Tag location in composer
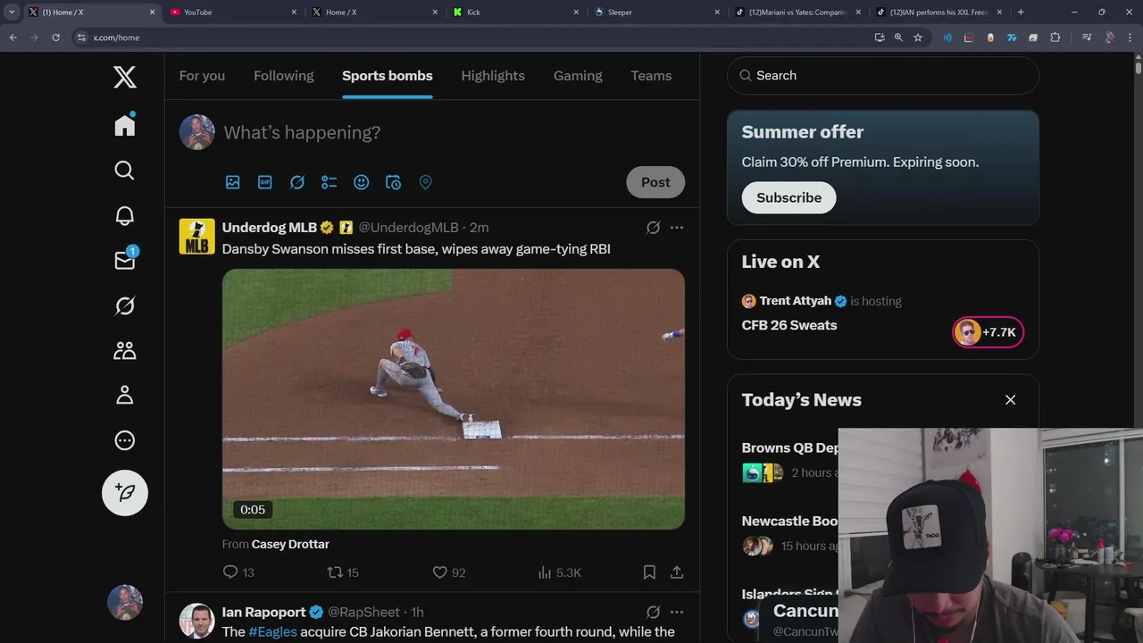 tap(426, 182)
